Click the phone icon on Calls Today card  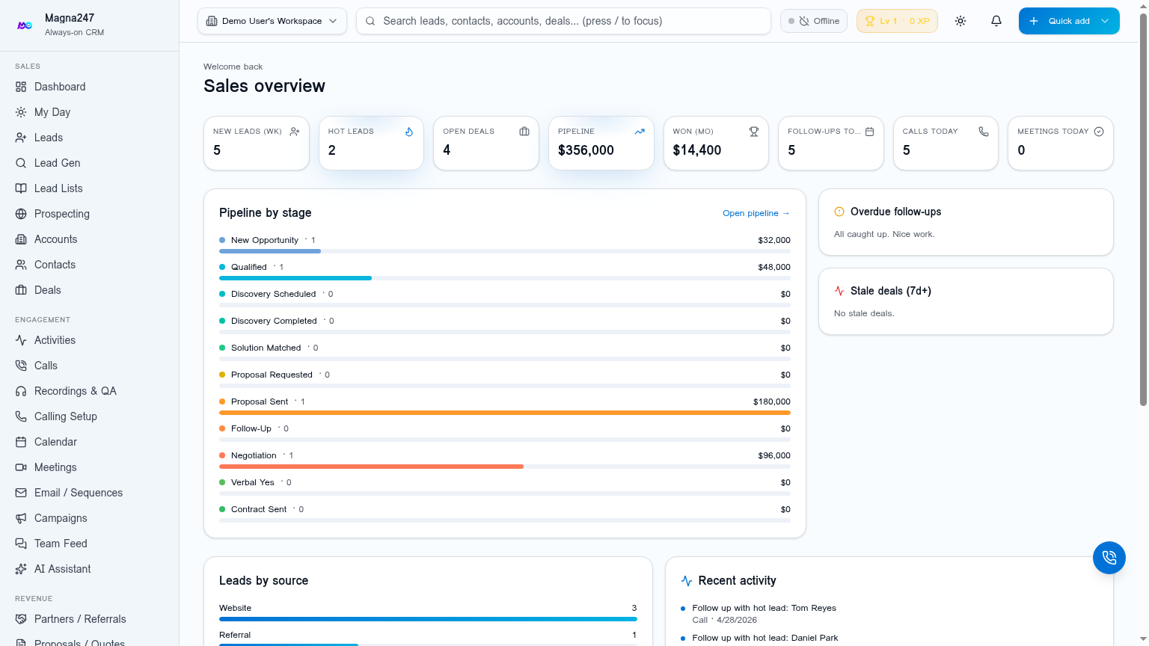click(x=984, y=132)
